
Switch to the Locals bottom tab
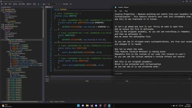[x=47, y=102]
